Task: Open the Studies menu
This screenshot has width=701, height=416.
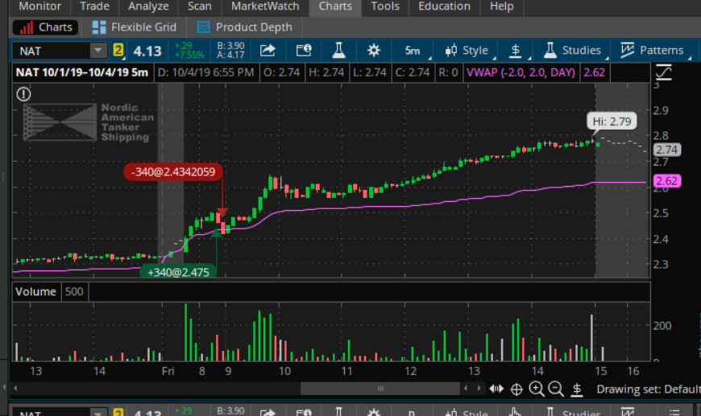Action: [574, 51]
